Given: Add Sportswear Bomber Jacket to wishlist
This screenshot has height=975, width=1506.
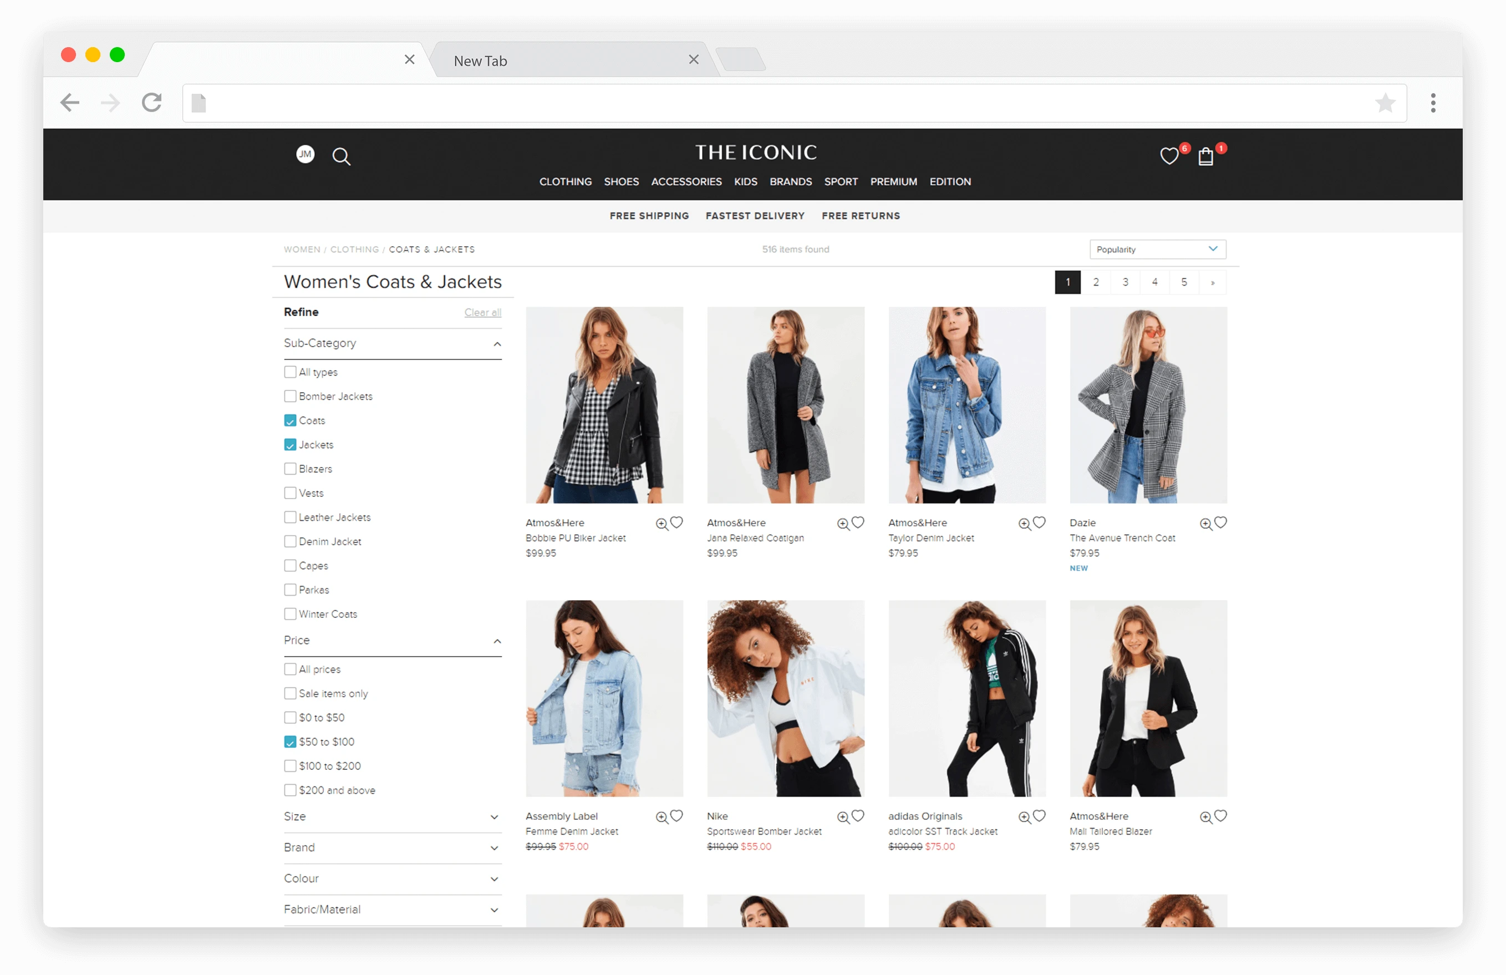Looking at the screenshot, I should [x=858, y=816].
